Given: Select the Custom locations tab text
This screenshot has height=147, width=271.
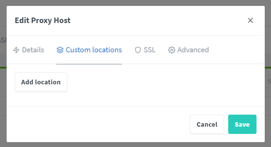Looking at the screenshot, I should [94, 50].
